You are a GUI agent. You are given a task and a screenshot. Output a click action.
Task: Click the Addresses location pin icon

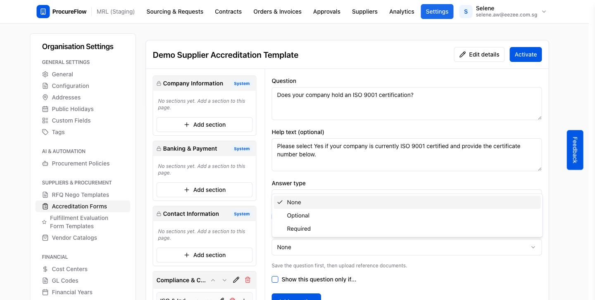(45, 97)
